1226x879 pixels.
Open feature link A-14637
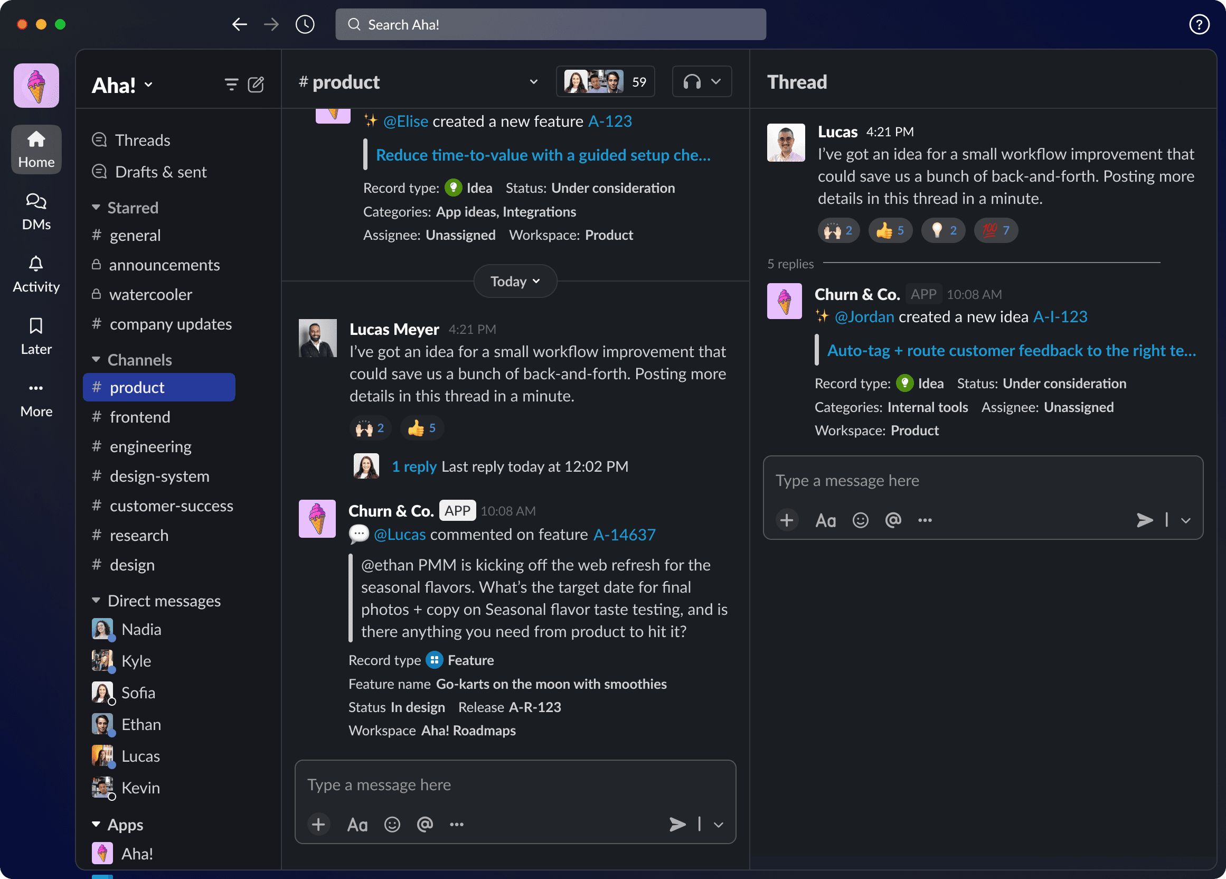(x=624, y=535)
